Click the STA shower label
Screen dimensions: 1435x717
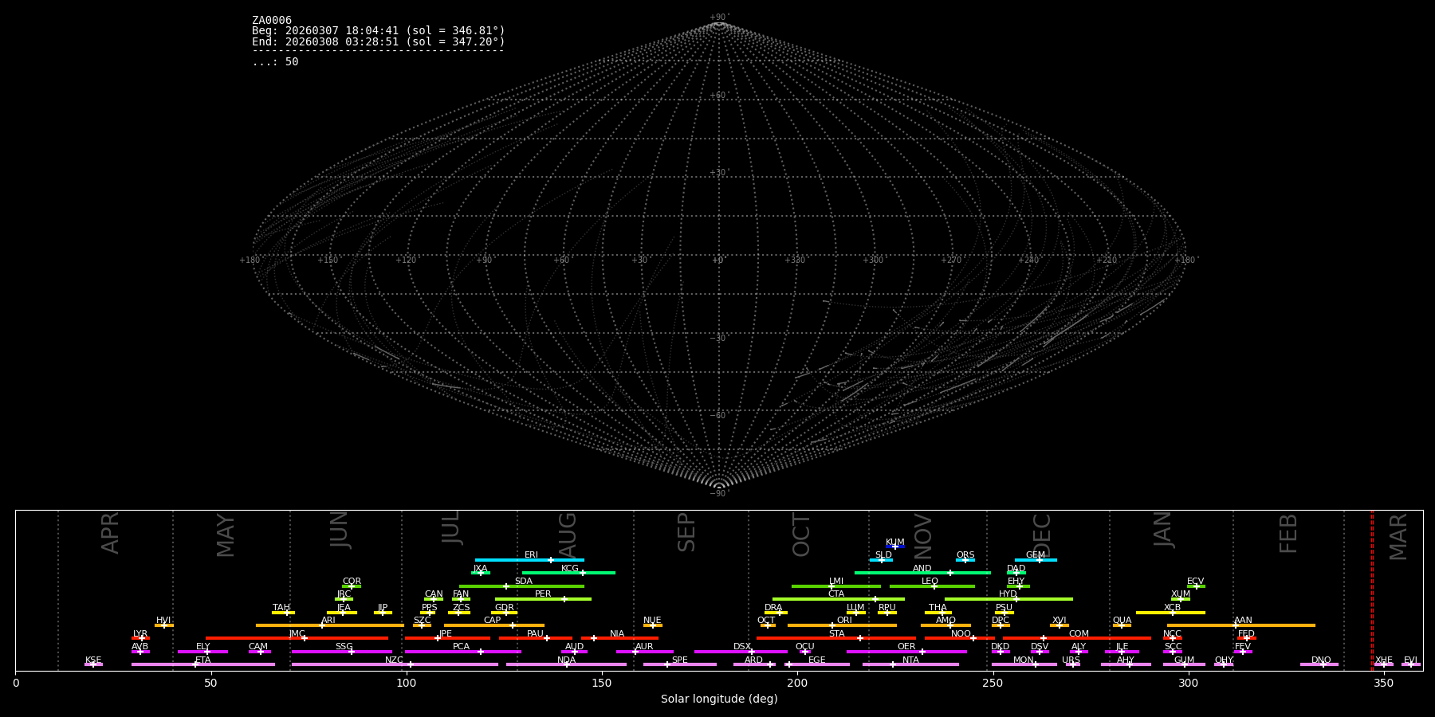tap(836, 634)
